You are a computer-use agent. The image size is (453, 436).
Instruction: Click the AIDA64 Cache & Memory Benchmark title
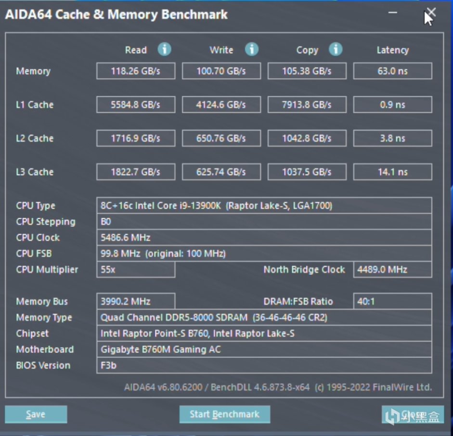[116, 14]
